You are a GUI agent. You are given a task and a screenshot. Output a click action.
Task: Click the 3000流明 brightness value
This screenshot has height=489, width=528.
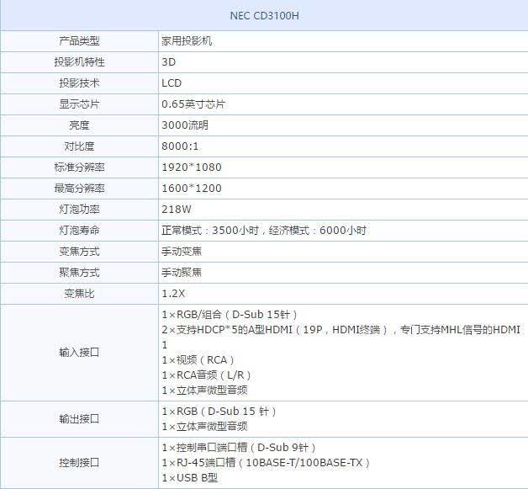click(x=185, y=125)
